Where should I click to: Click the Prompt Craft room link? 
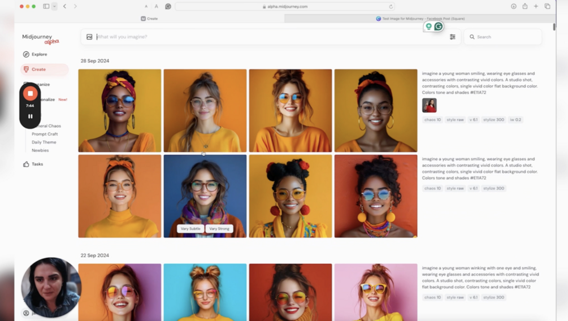click(45, 134)
